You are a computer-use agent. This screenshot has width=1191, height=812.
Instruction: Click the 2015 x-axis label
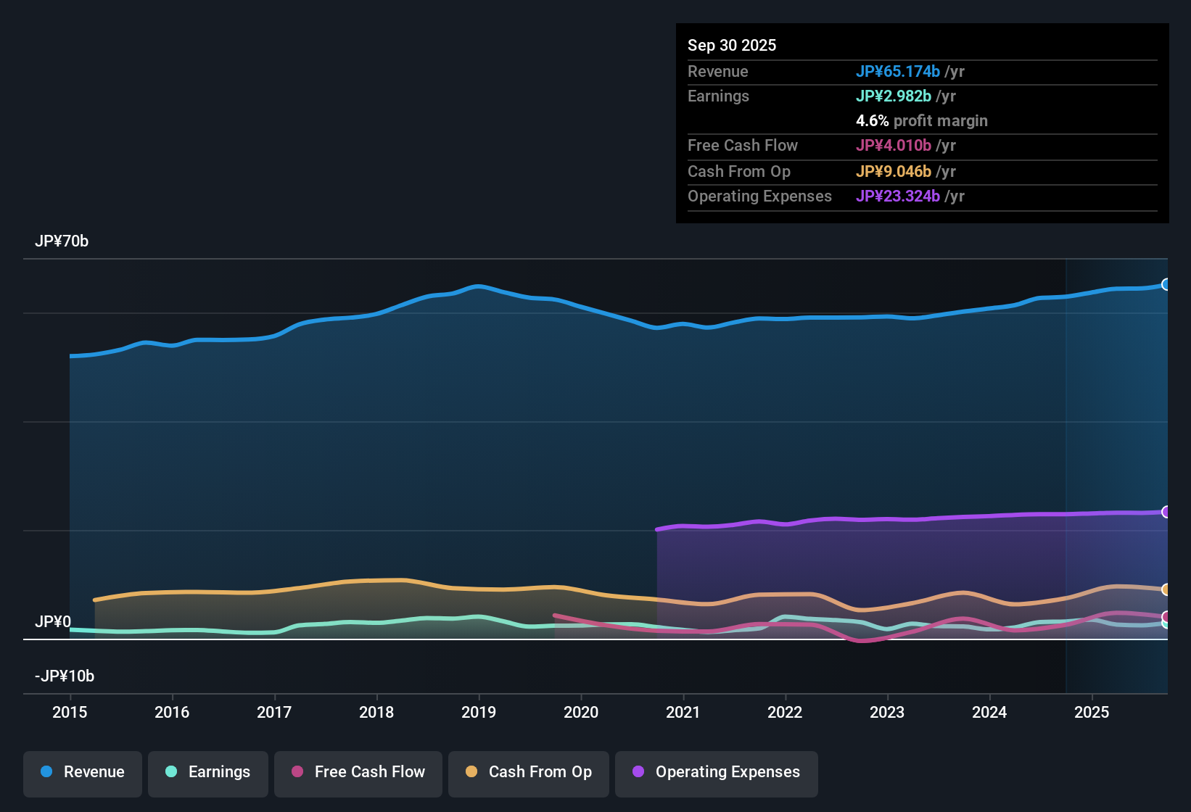(70, 712)
